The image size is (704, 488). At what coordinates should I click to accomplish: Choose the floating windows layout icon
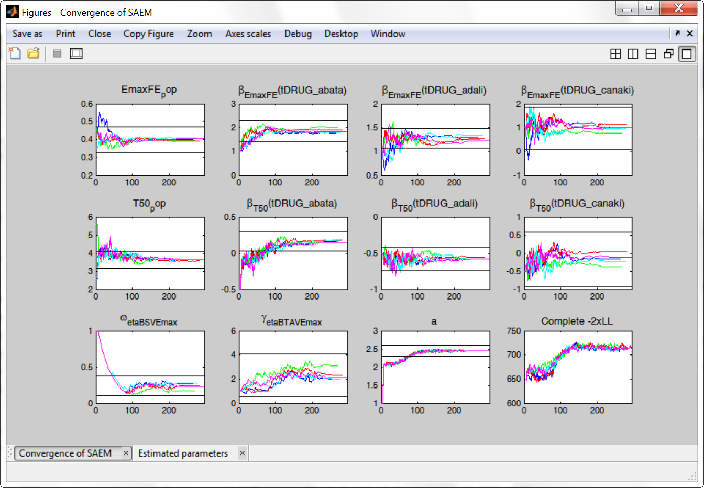(667, 53)
